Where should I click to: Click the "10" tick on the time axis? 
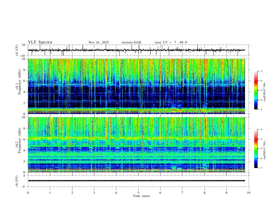[249, 193]
